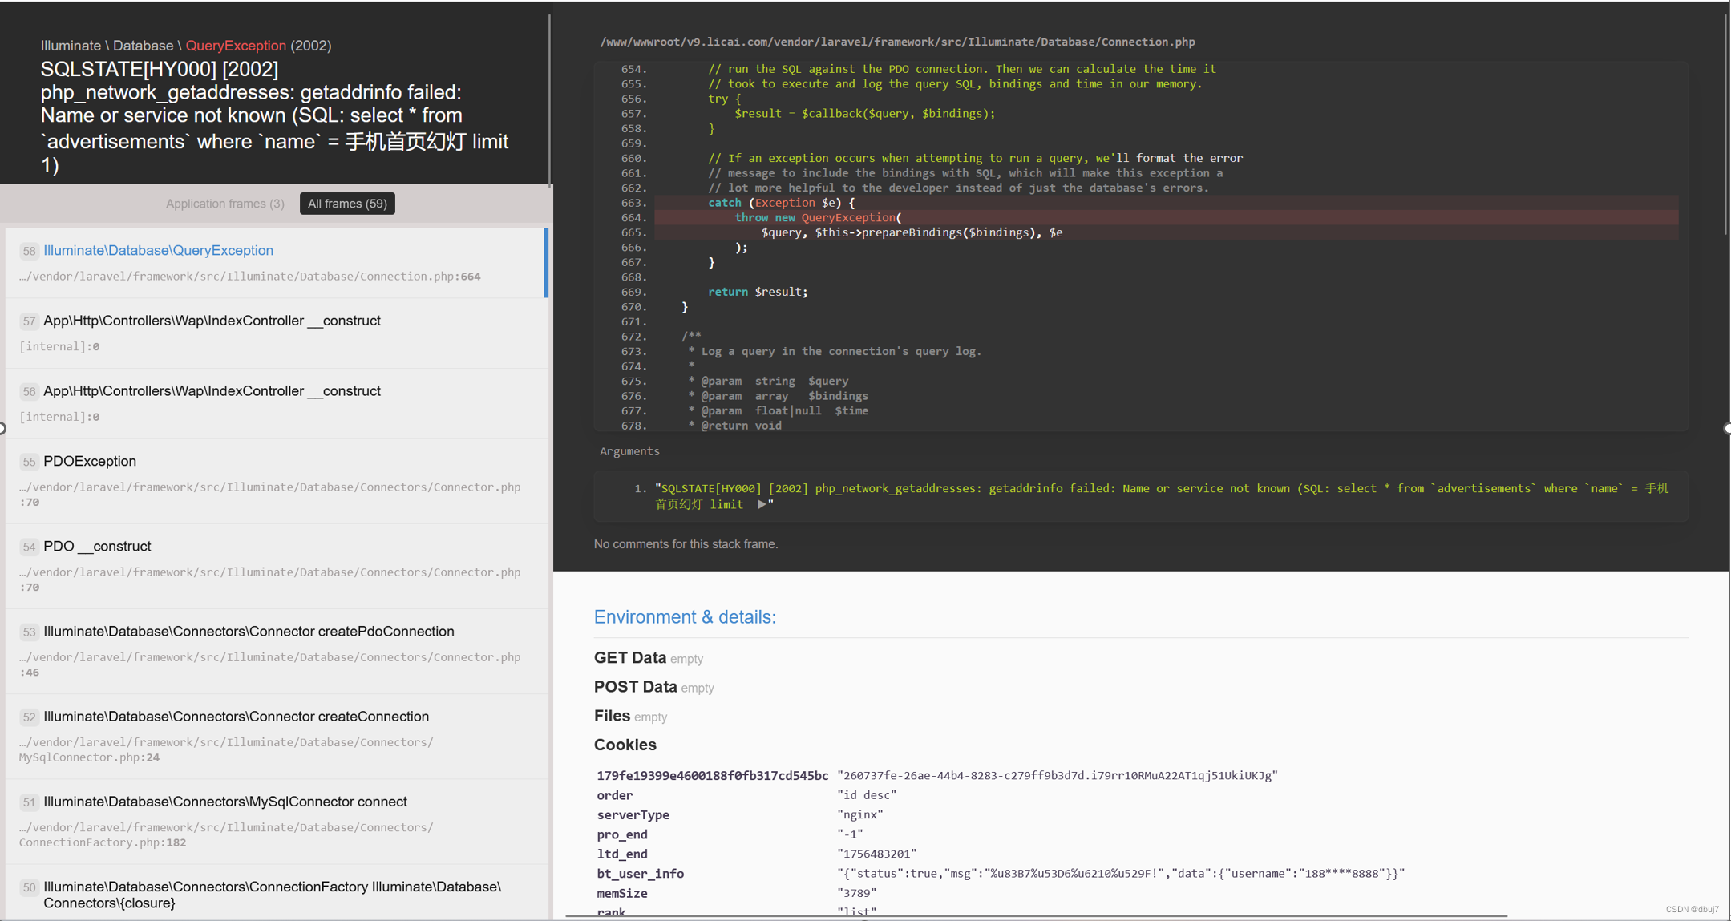Select the MySqlConnector connect stack frame
Viewport: 1731px width, 921px height.
pyautogui.click(x=224, y=802)
